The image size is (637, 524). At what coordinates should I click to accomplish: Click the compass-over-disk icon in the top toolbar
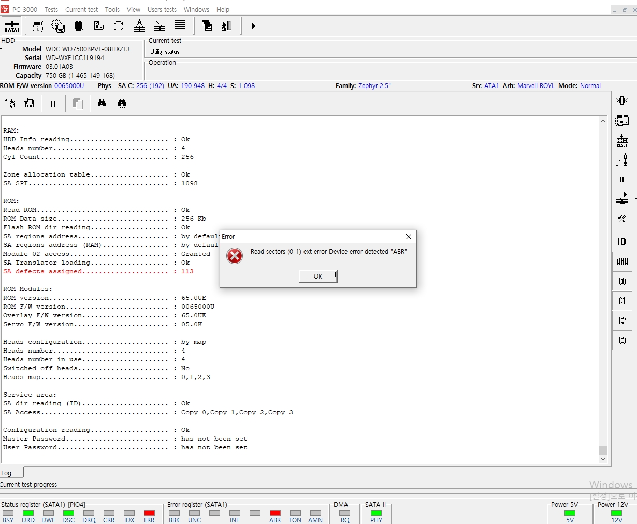point(139,26)
